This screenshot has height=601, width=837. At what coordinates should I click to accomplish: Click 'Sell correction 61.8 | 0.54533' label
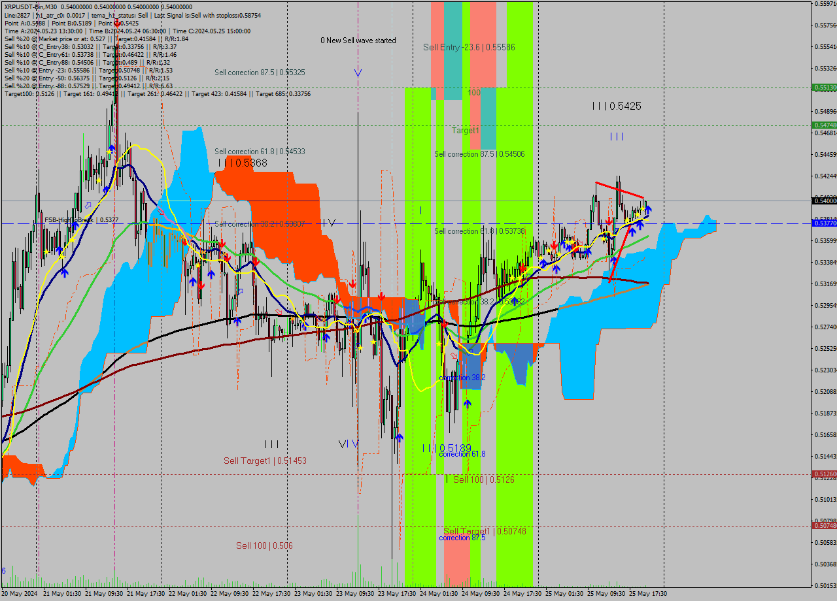point(260,152)
